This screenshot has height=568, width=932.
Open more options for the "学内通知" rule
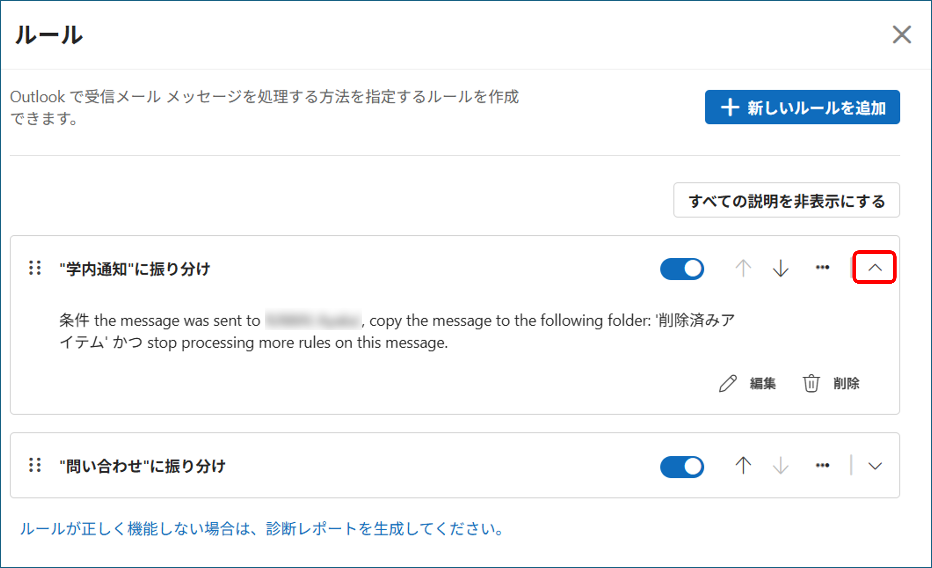coord(822,268)
